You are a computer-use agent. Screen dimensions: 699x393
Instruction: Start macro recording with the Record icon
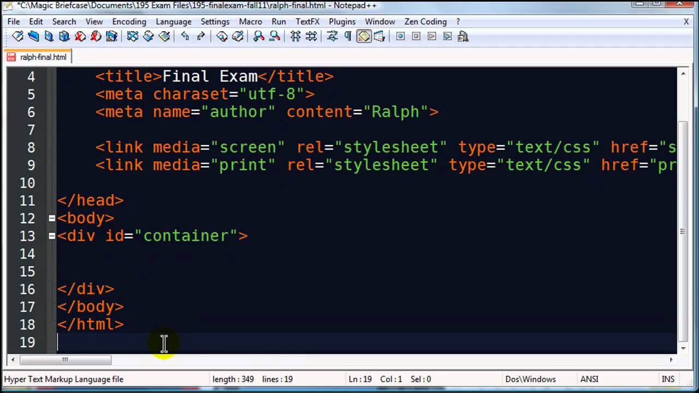400,37
